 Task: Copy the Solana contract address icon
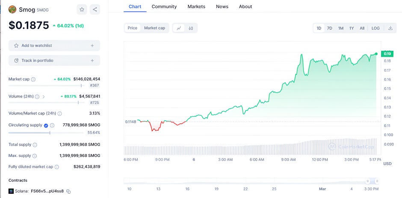(68, 191)
